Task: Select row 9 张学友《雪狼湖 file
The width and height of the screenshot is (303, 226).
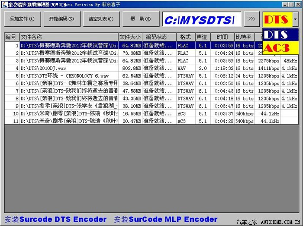Action: pos(69,106)
